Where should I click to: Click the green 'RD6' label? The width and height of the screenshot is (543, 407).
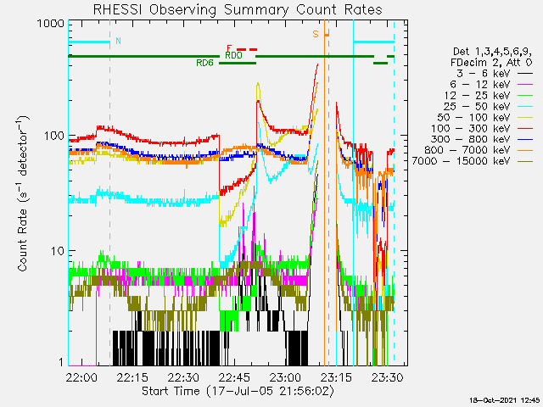click(x=204, y=63)
